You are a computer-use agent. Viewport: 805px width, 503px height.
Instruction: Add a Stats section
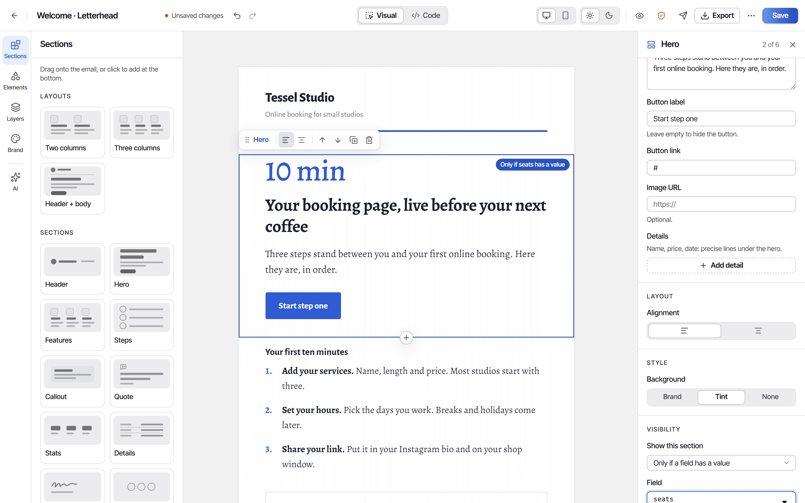72,438
